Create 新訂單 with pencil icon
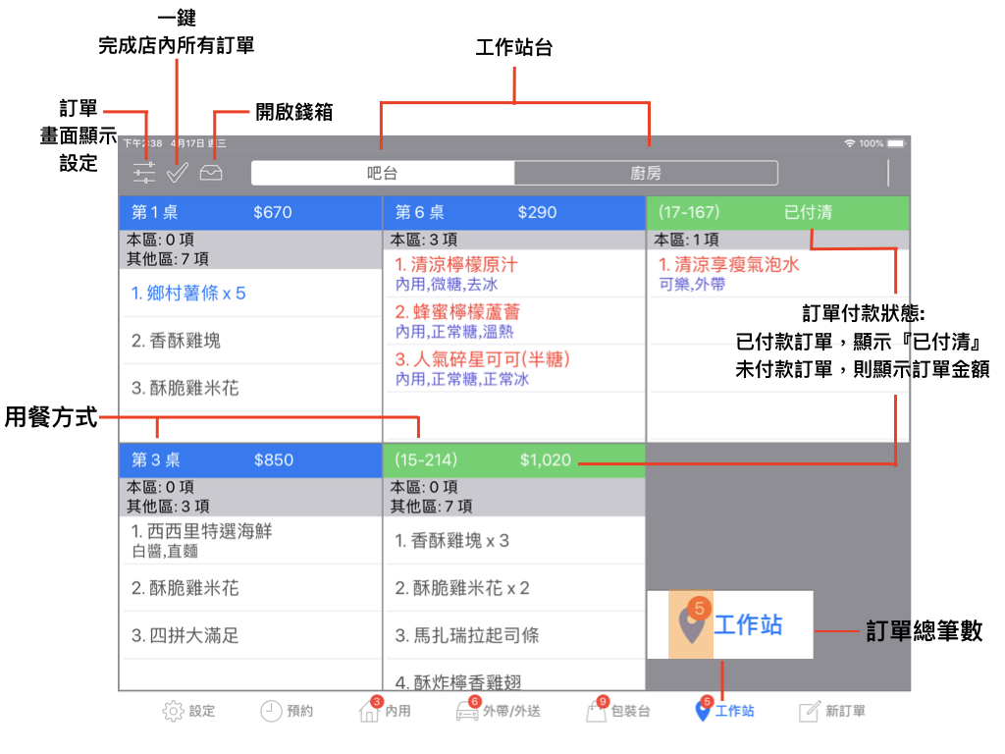1005x754 pixels. [x=832, y=711]
